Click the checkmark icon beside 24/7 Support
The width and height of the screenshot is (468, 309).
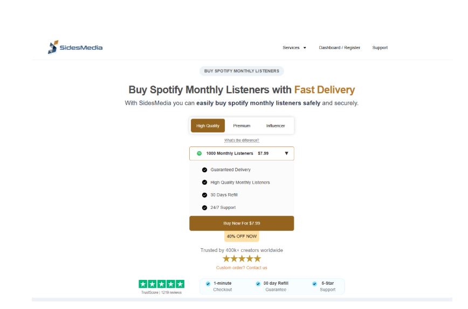pos(204,208)
